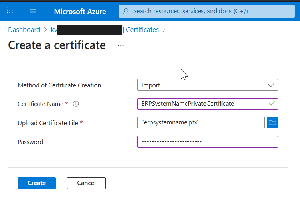Viewport: 300px width, 197px height.
Task: Open the Method of Certificate Creation dropdown
Action: coord(207,85)
